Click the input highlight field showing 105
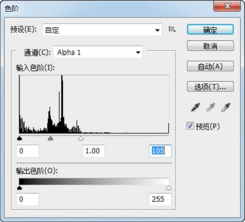Image resolution: width=245 pixels, height=222 pixels. tap(160, 151)
